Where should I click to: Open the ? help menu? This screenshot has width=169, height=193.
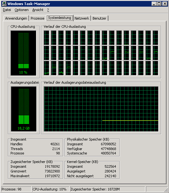coord(48,10)
